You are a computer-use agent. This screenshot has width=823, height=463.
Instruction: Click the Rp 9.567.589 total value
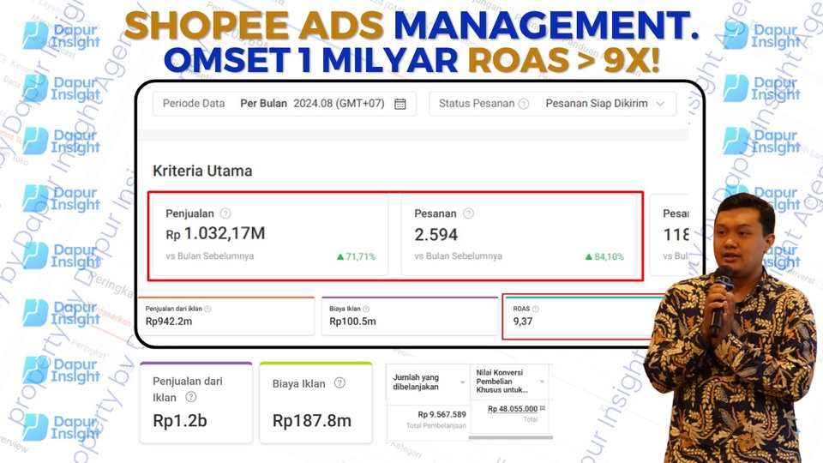(x=442, y=415)
